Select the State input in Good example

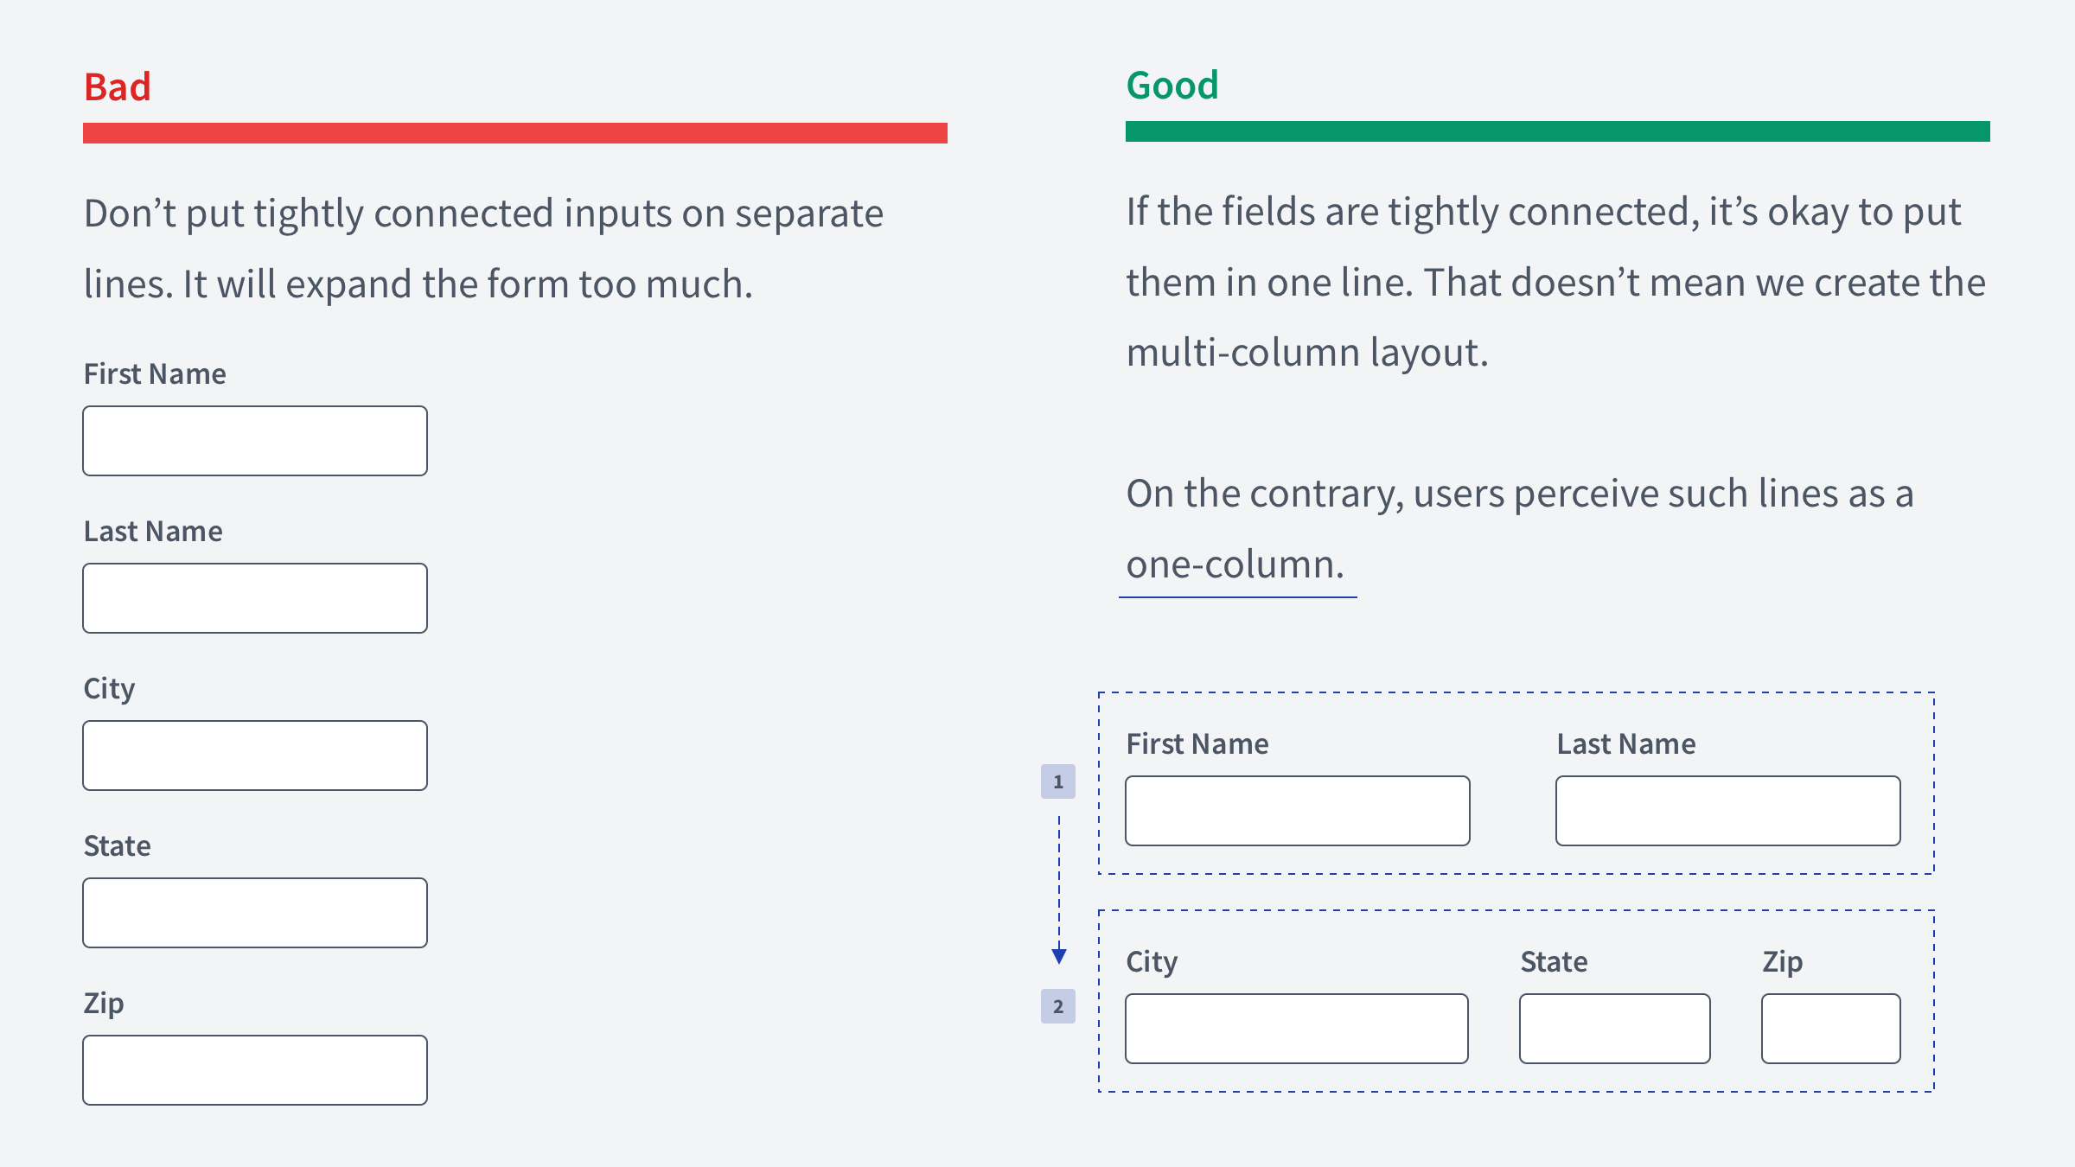pyautogui.click(x=1614, y=1029)
